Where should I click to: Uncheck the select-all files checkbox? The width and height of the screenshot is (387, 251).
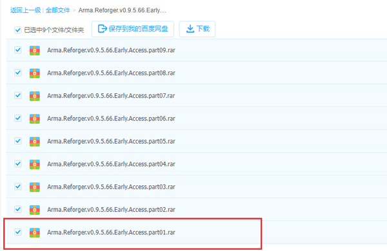[18, 30]
